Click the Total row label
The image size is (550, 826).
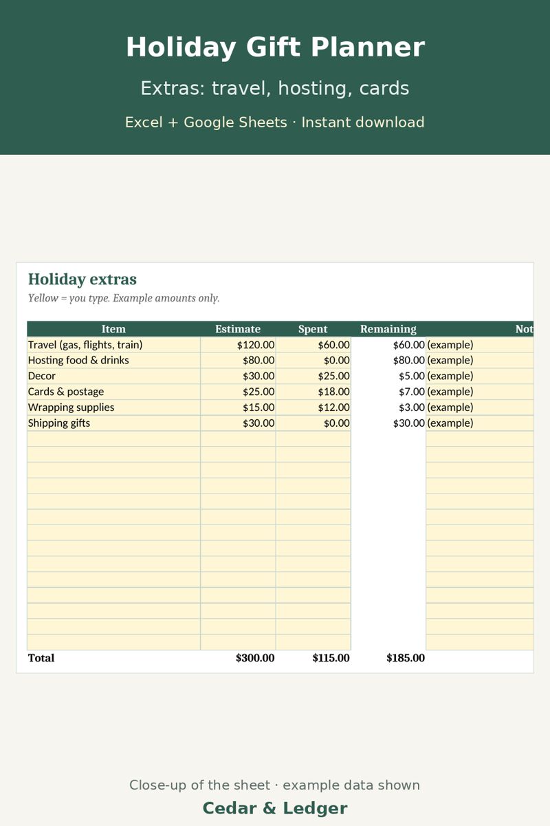(41, 658)
